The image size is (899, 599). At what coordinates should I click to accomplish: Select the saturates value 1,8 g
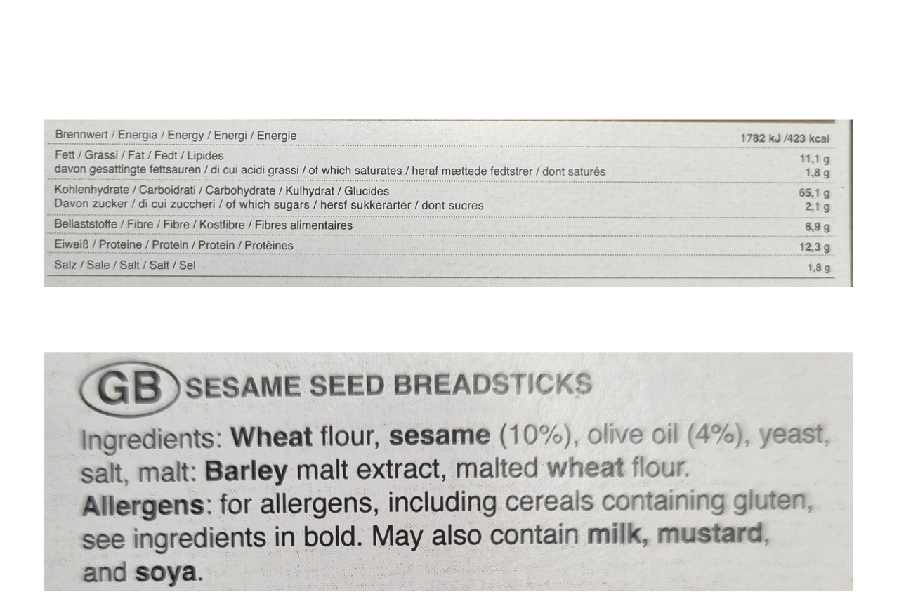(x=818, y=173)
